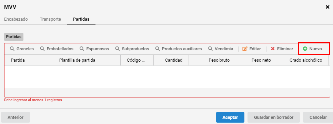Image resolution: width=333 pixels, height=124 pixels.
Task: Sort by the Cantidad column header
Action: click(x=171, y=60)
